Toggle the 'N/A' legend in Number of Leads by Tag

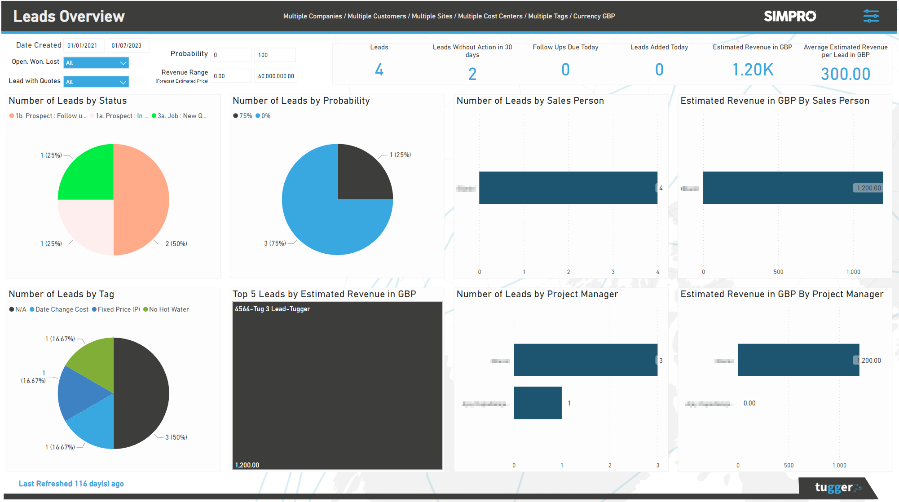20,309
